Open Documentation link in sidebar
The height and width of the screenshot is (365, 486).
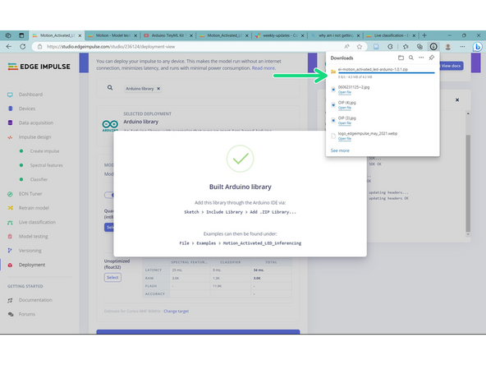pyautogui.click(x=35, y=300)
